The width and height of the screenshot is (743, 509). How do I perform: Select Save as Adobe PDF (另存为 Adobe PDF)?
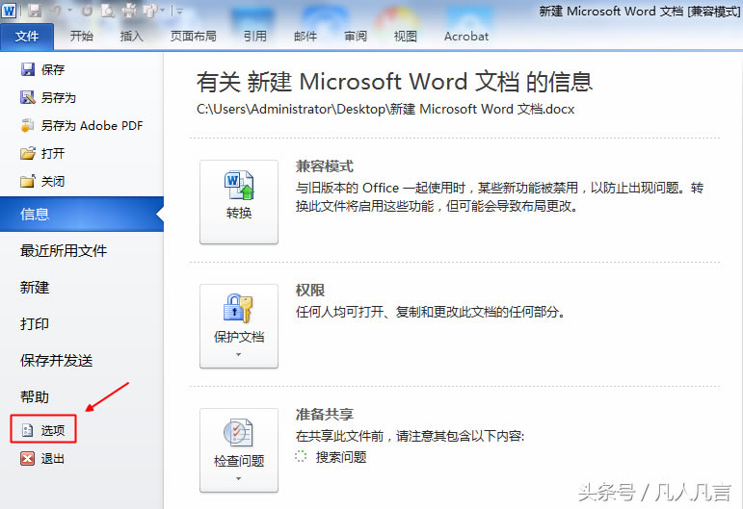tap(91, 125)
